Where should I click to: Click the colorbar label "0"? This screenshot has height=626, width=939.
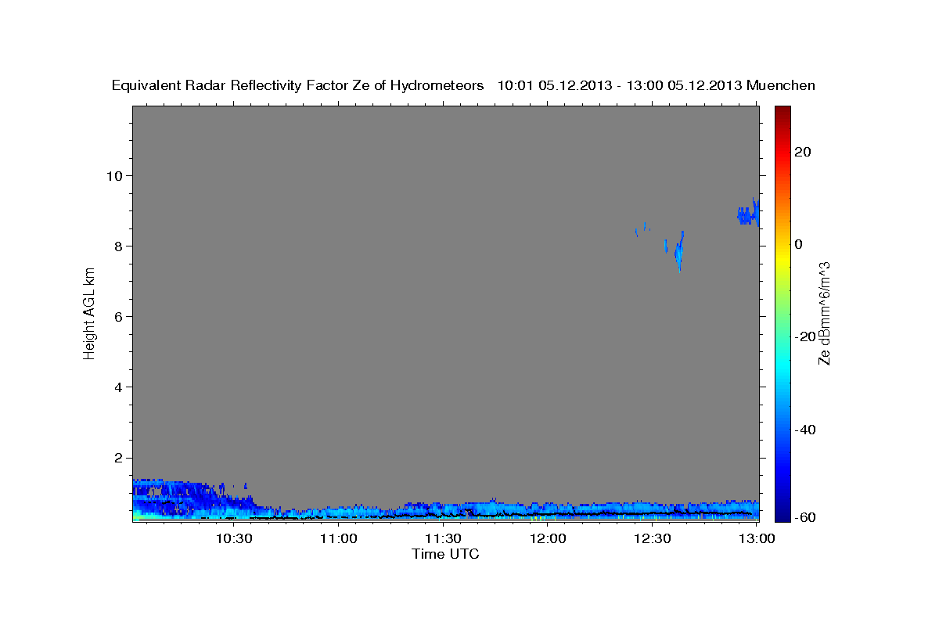[798, 244]
